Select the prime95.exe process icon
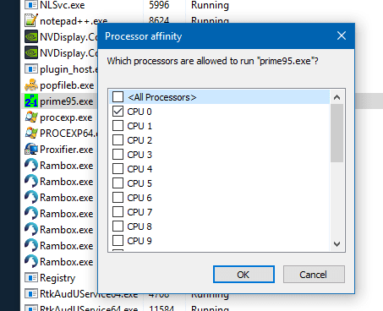Image resolution: width=383 pixels, height=311 pixels. click(x=31, y=101)
